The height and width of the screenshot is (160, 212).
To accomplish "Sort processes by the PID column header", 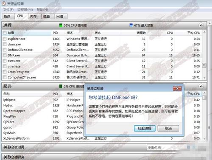I will tap(55, 33).
